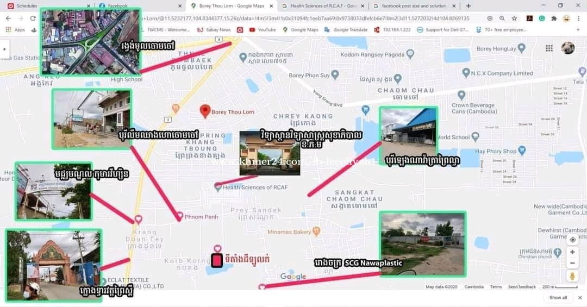The height and width of the screenshot is (307, 587).
Task: Switch to the Schedules tab
Action: tap(27, 6)
